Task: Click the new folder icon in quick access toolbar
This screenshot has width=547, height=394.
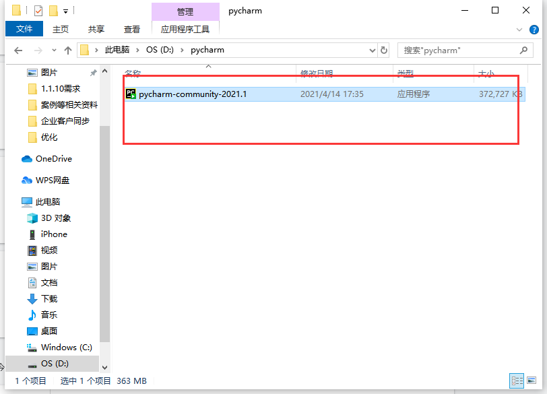Action: pyautogui.click(x=53, y=11)
